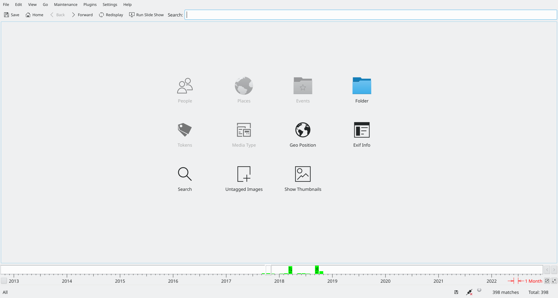Click the green 127 bar in timeline
The height and width of the screenshot is (298, 558).
[x=290, y=270]
